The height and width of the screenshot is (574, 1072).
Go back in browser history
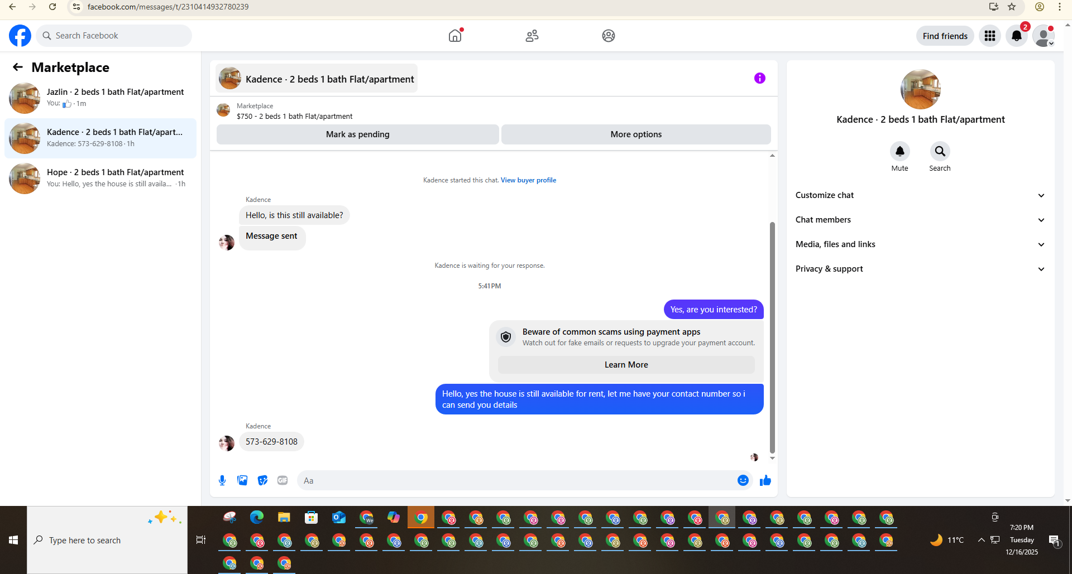[x=12, y=7]
